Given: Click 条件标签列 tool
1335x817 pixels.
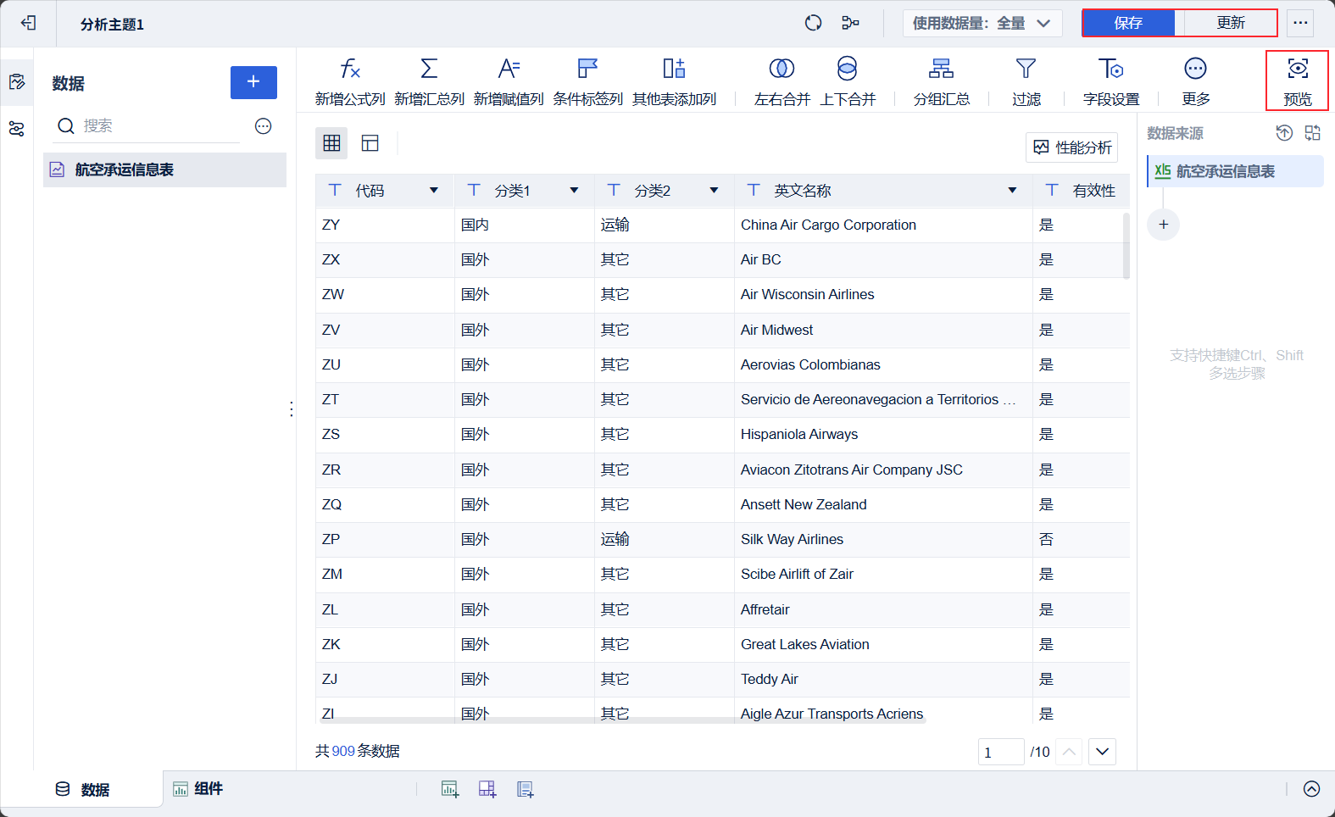Looking at the screenshot, I should [588, 81].
